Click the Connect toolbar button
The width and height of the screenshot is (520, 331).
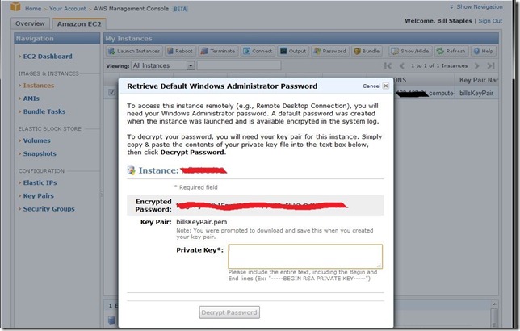(258, 51)
